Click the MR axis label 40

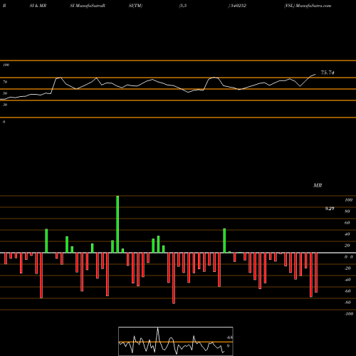[347, 234]
